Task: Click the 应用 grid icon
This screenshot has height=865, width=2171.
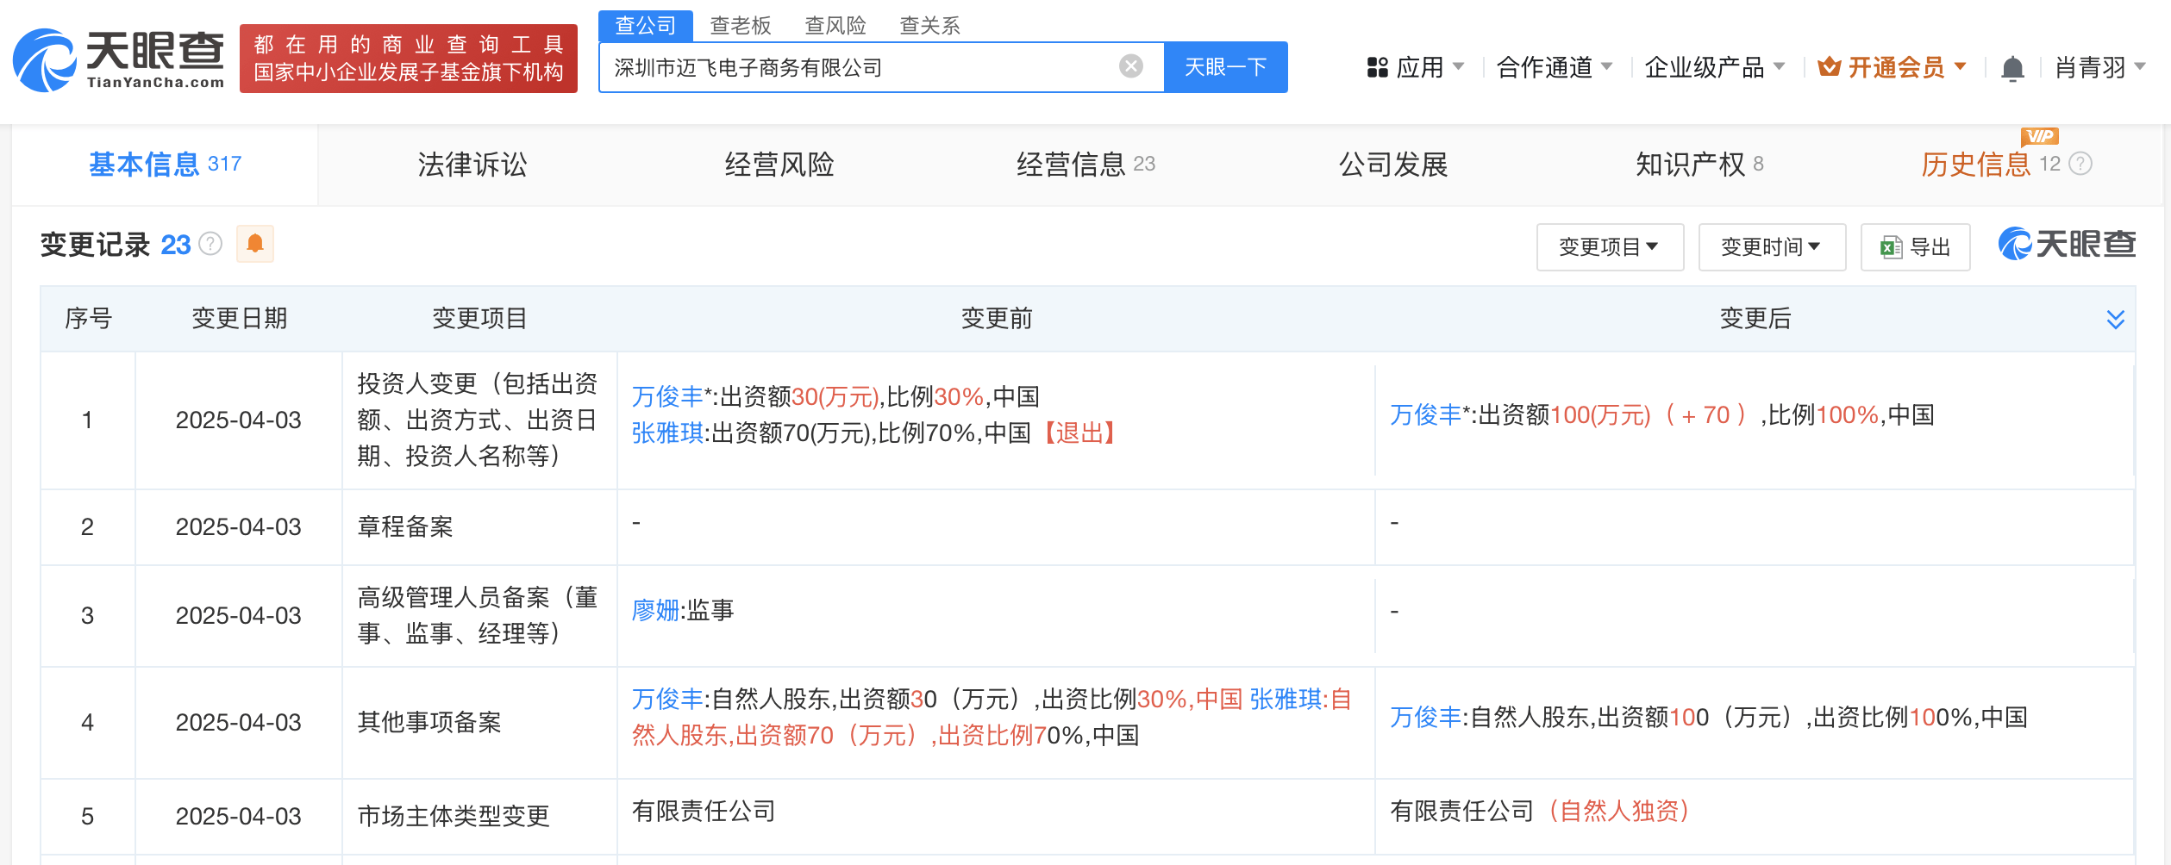Action: [x=1378, y=67]
